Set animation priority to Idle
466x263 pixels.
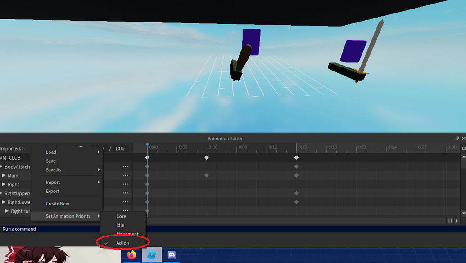(123, 225)
